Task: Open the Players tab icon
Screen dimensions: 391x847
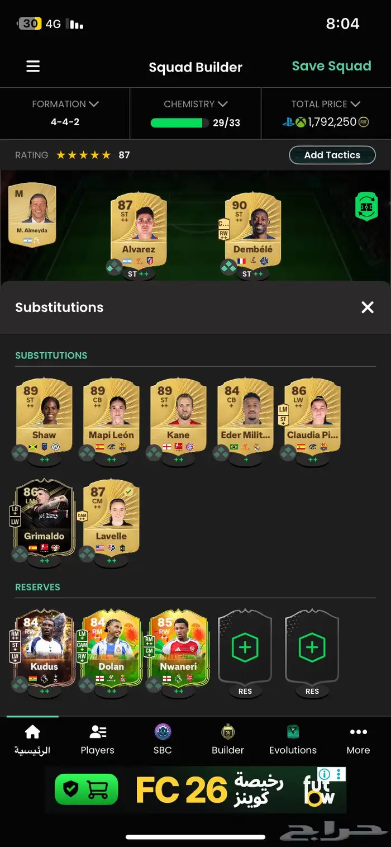Action: [x=98, y=731]
